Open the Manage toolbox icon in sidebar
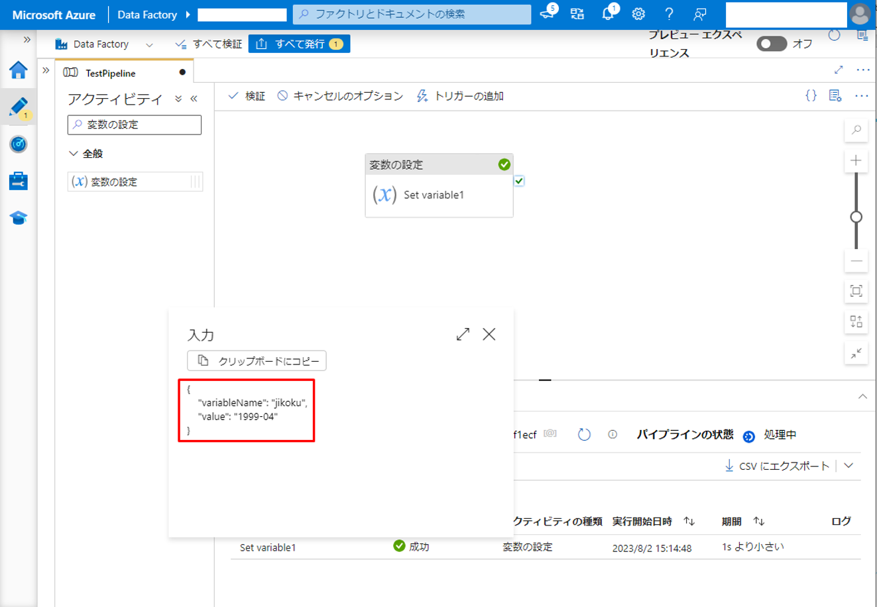This screenshot has width=877, height=607. 19,181
